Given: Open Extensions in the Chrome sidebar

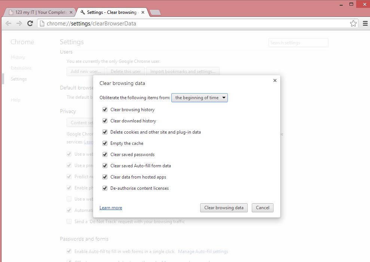Looking at the screenshot, I should [x=21, y=68].
